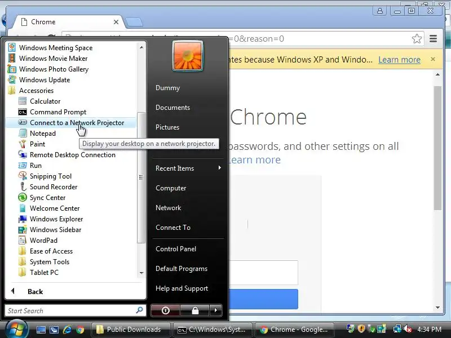
Task: Expand Recent Items submenu
Action: coord(188,168)
